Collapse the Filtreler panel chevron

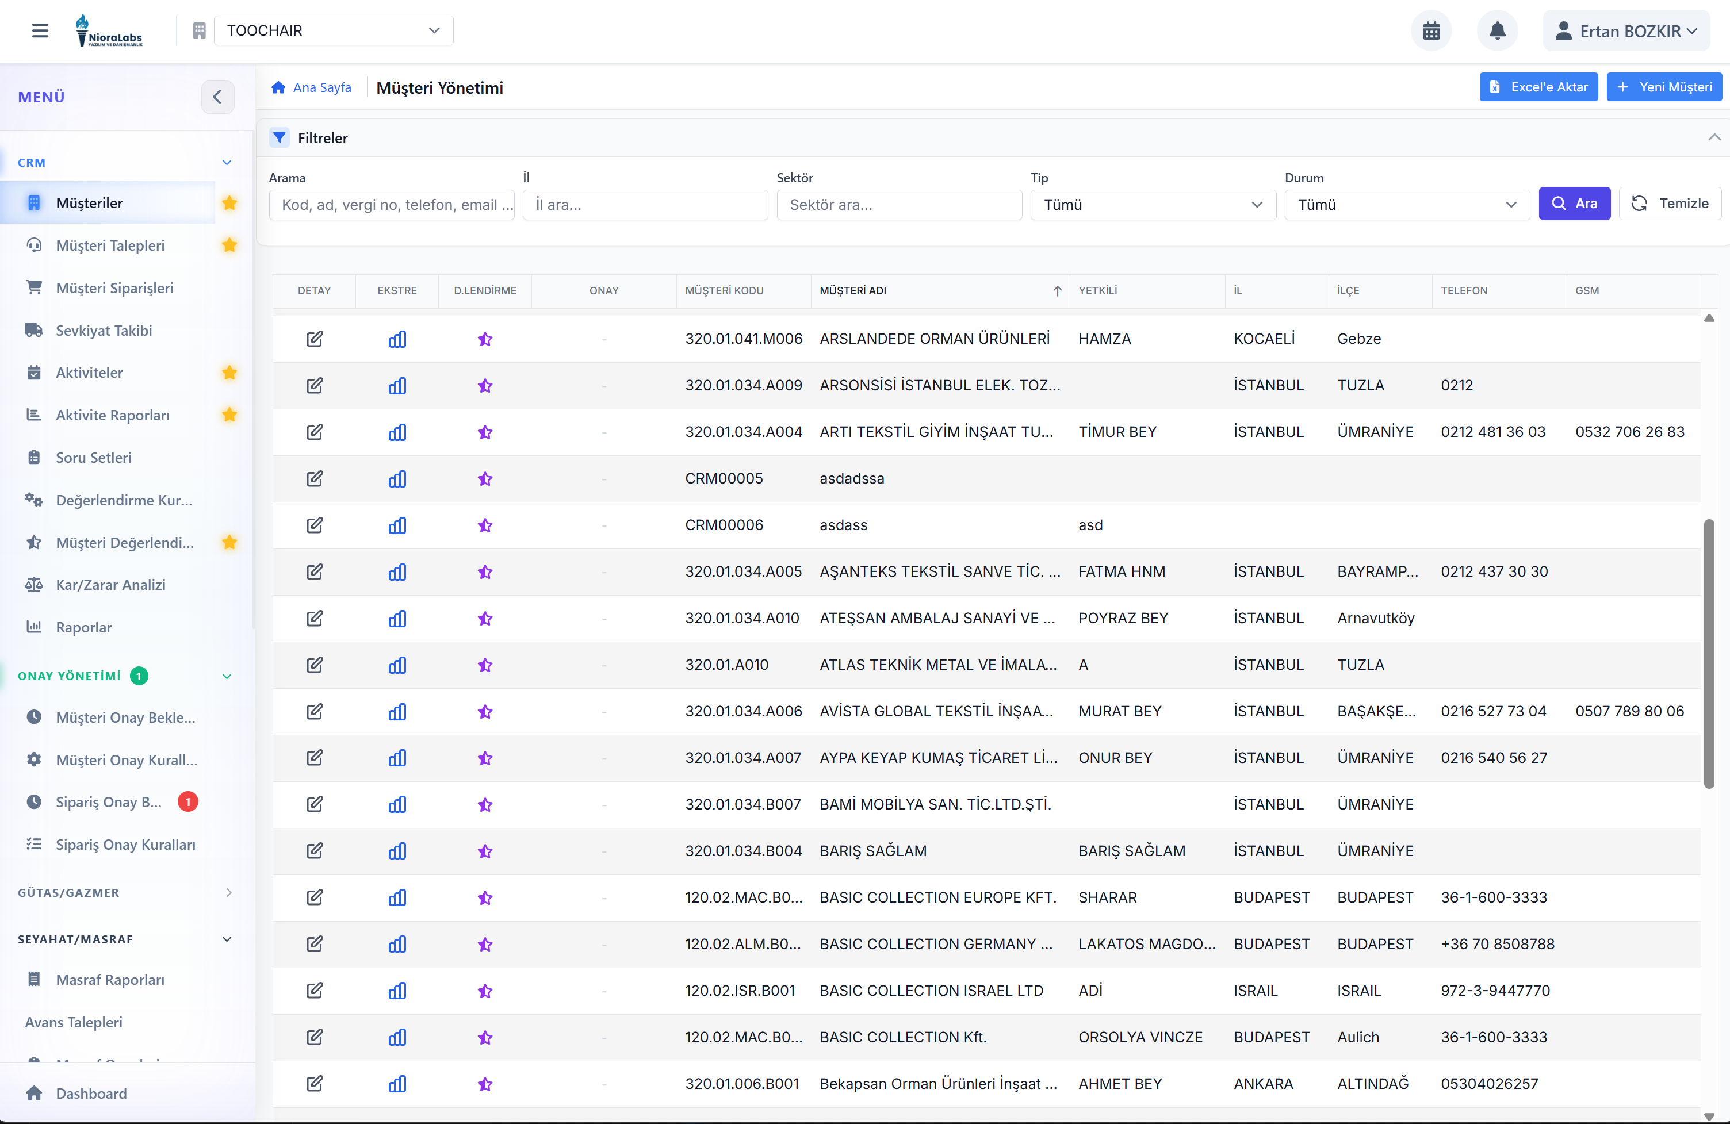click(1714, 137)
